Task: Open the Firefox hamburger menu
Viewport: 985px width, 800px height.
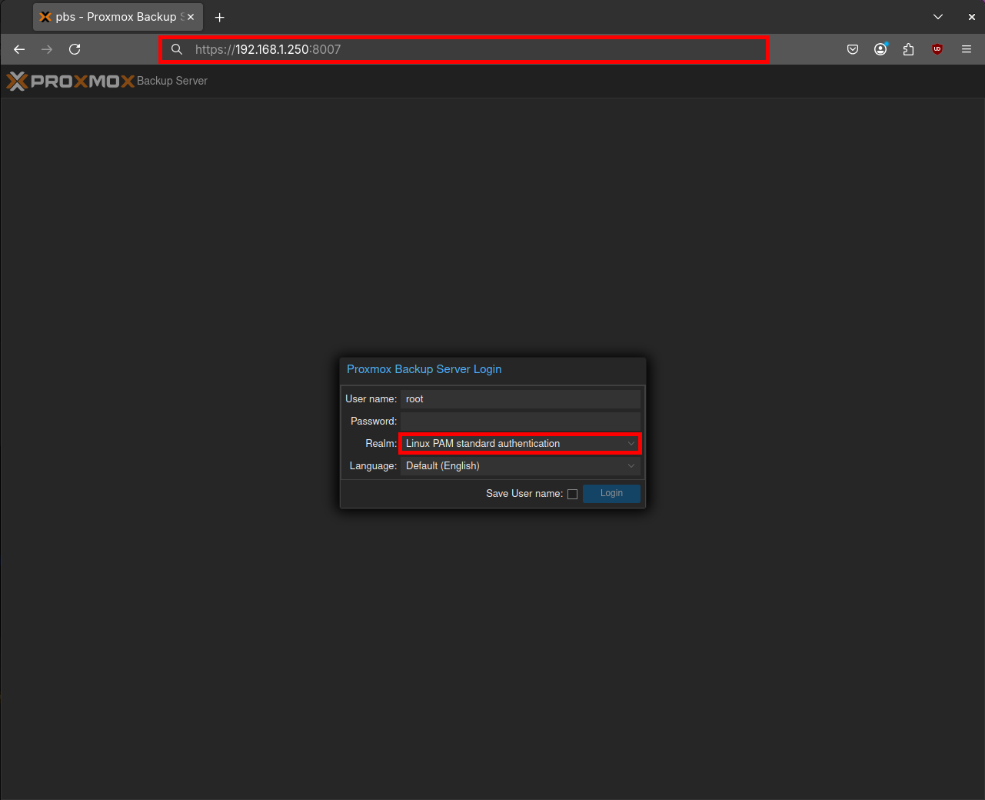Action: [x=966, y=49]
